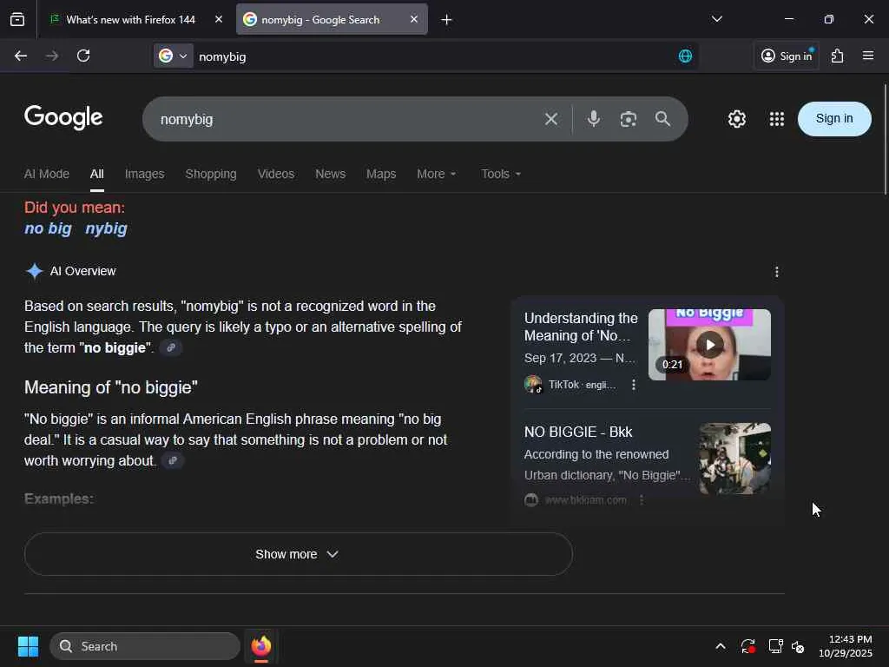The image size is (889, 667).
Task: Click the blue Google Sign in button
Action: tap(834, 118)
